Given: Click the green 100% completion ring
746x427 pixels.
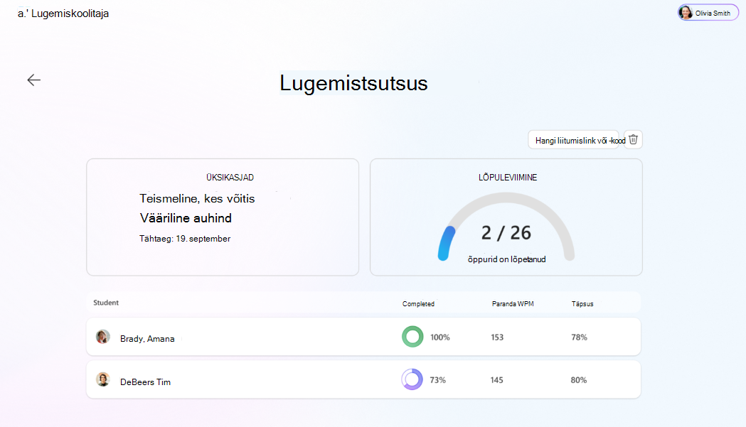Looking at the screenshot, I should tap(412, 337).
